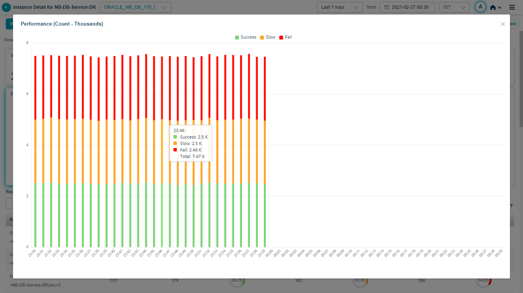This screenshot has width=523, height=293.
Task: Close the Performance chart popup
Action: point(503,24)
